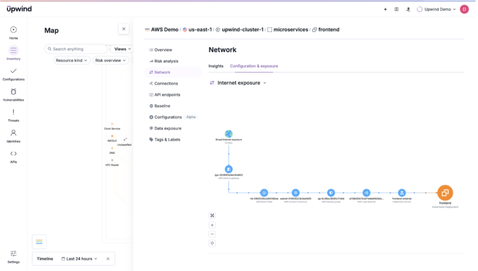
Task: Open the Inventory sidebar item
Action: (14, 53)
